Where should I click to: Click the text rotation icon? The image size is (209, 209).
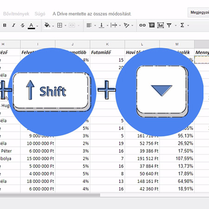[x=126, y=25]
